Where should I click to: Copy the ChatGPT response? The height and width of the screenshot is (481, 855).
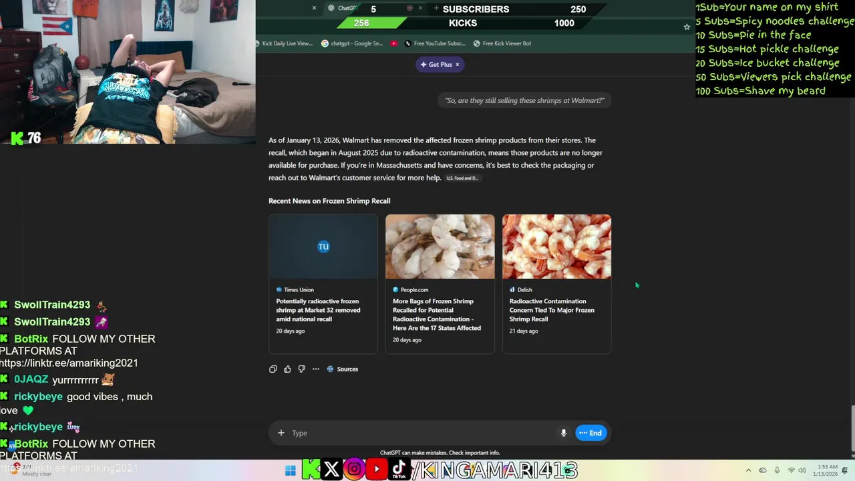coord(273,369)
